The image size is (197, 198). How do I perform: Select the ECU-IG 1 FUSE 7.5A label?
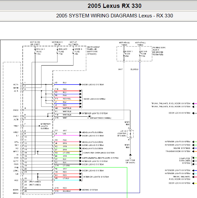pos(40,51)
